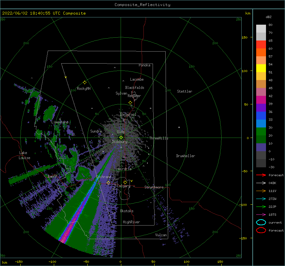Select the purple 36–39 dBZ color swatch
The width and height of the screenshot is (285, 266).
pyautogui.click(x=261, y=108)
